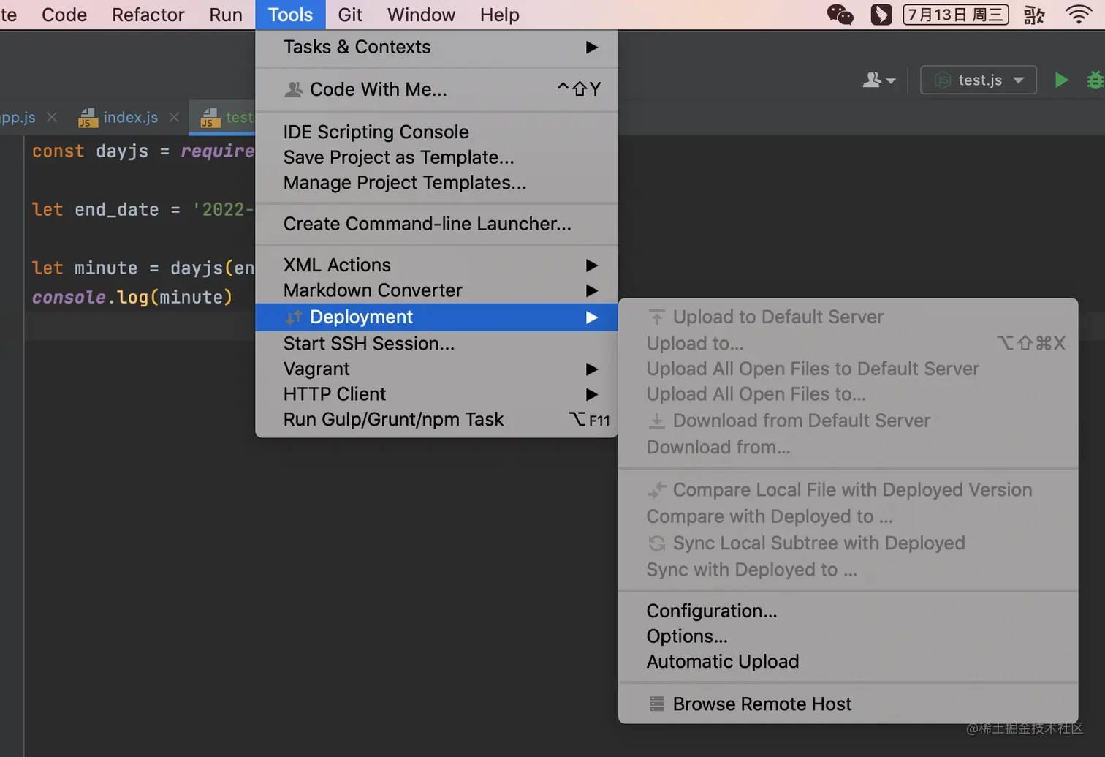Click Upload All Open Files to...
The width and height of the screenshot is (1105, 757).
pos(848,394)
